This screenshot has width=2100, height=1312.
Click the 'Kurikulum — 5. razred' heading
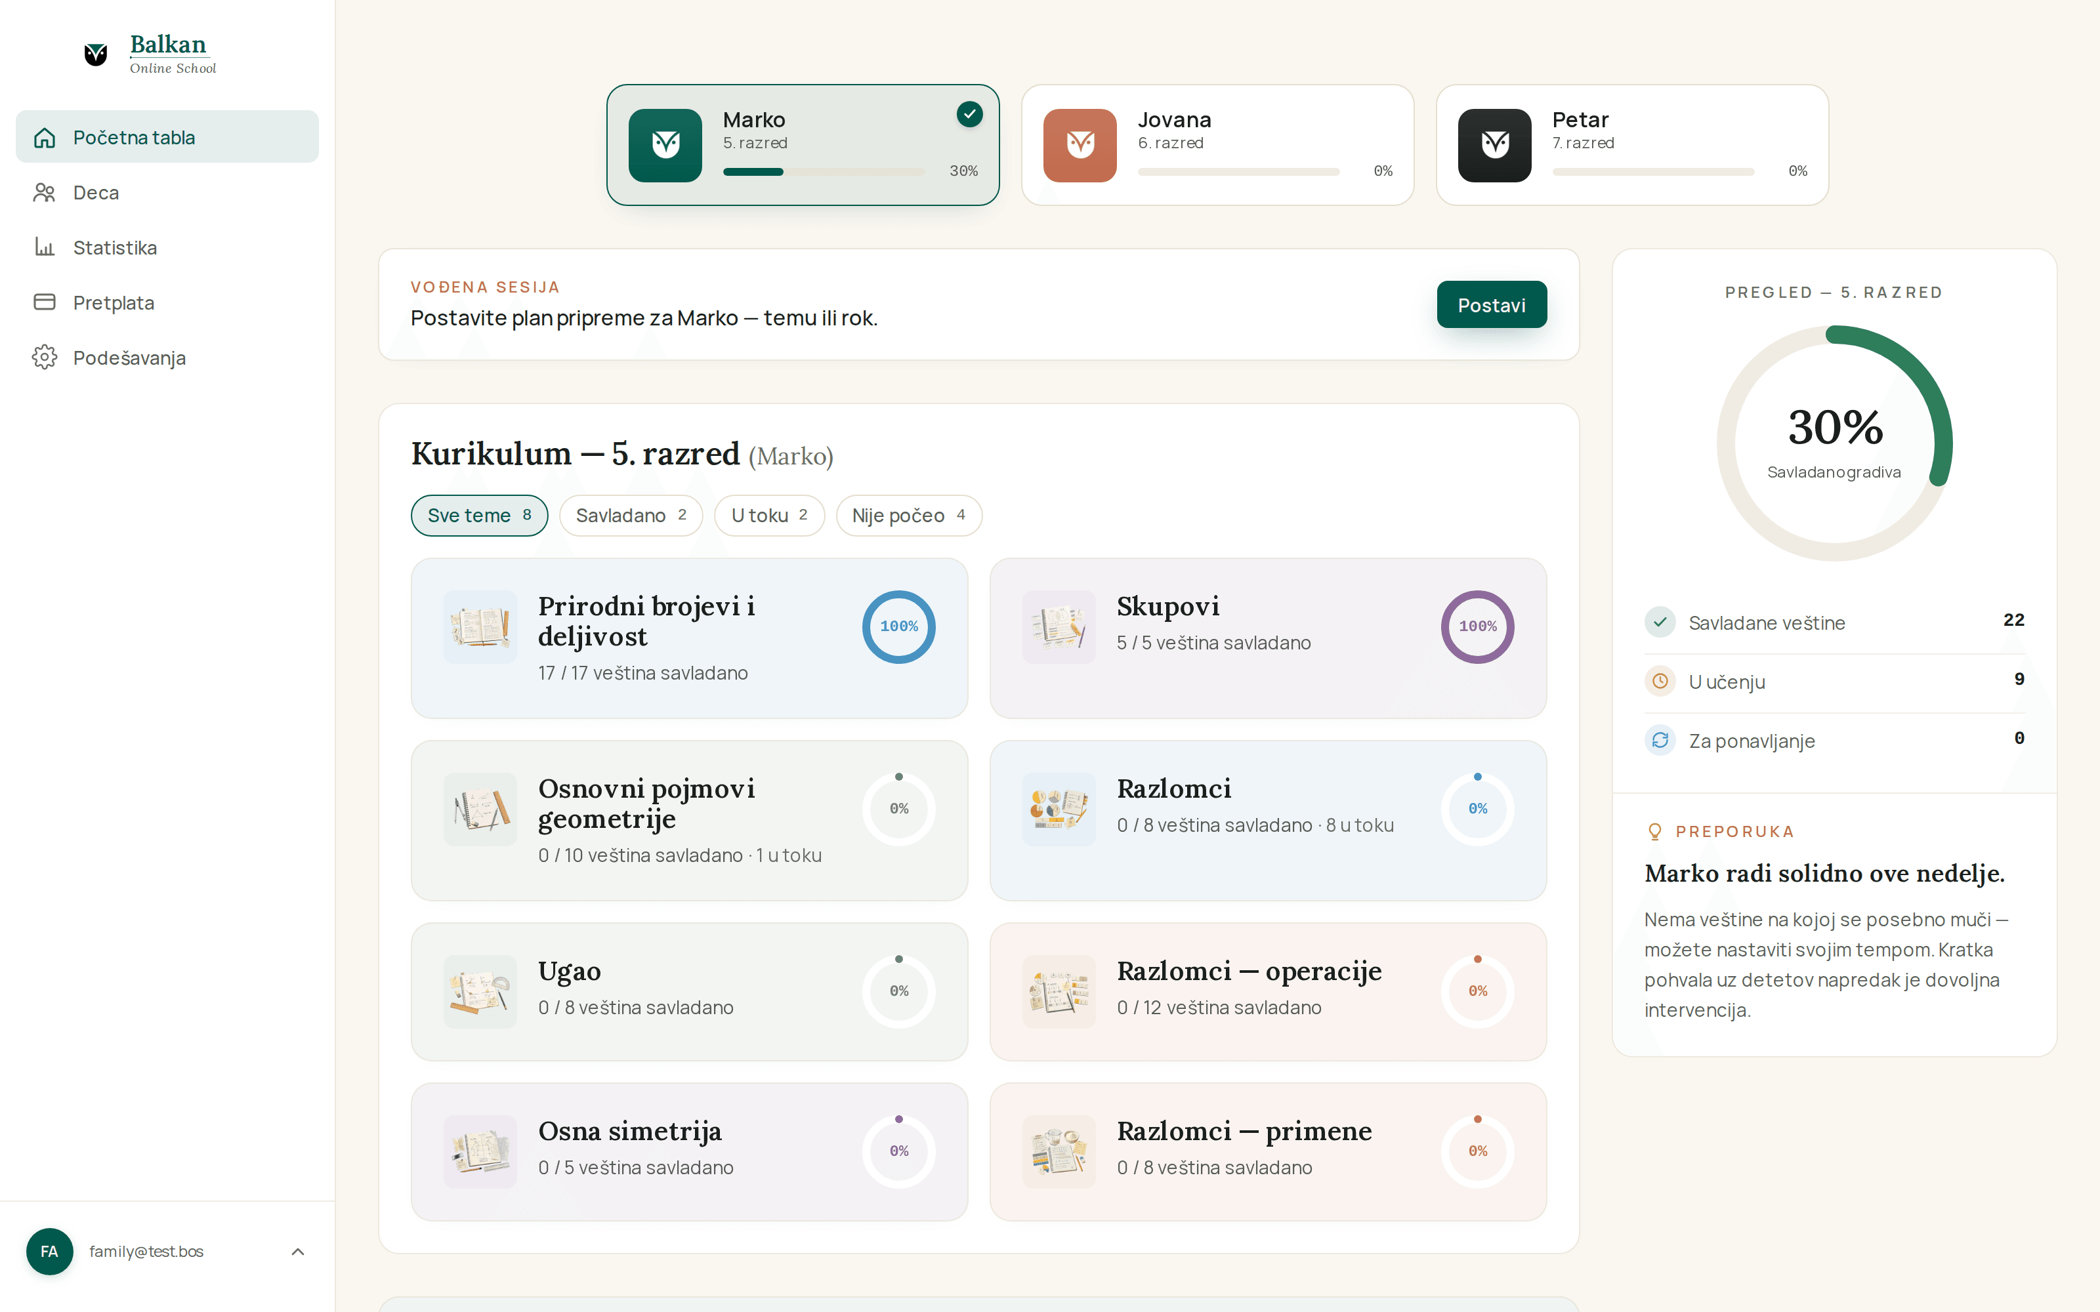point(576,454)
